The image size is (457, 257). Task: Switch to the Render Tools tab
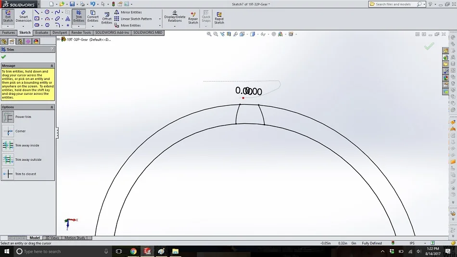[81, 32]
